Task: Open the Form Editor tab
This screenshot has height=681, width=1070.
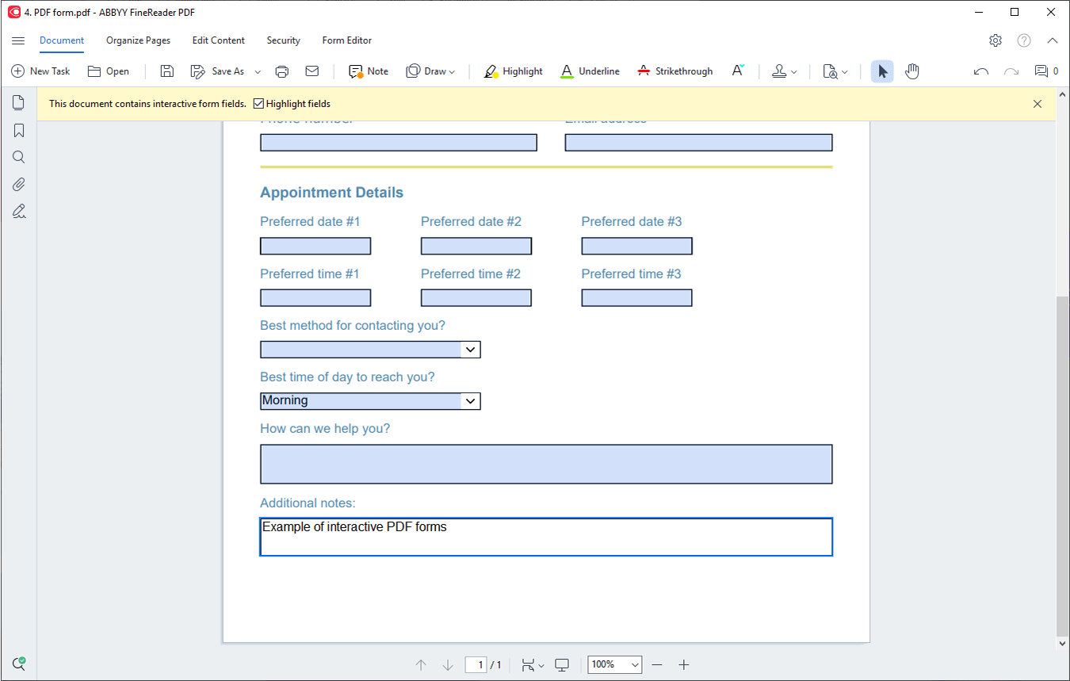Action: pyautogui.click(x=346, y=40)
